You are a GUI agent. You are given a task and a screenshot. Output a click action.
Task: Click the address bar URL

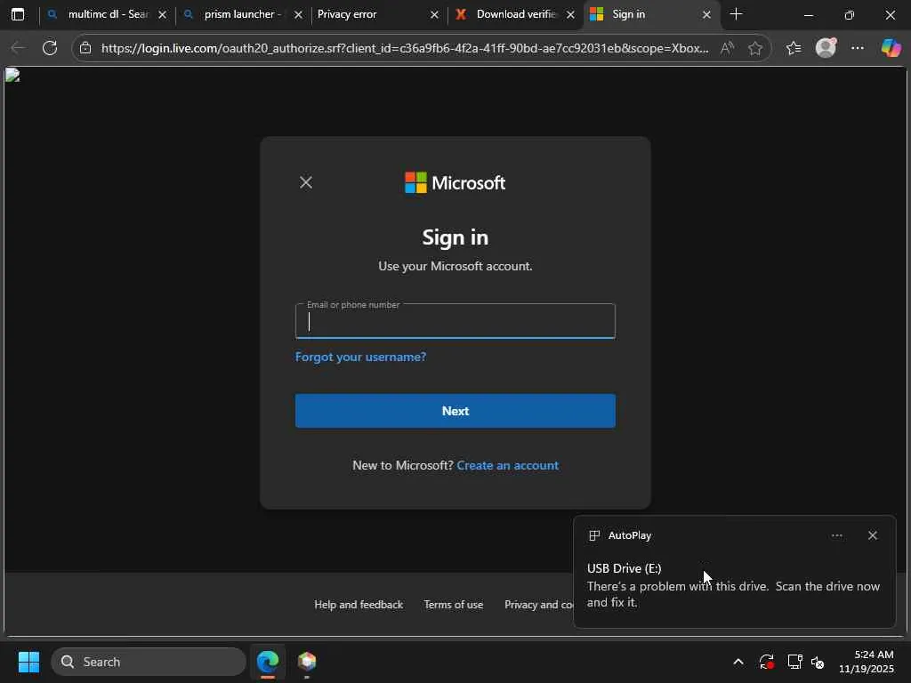pyautogui.click(x=405, y=48)
